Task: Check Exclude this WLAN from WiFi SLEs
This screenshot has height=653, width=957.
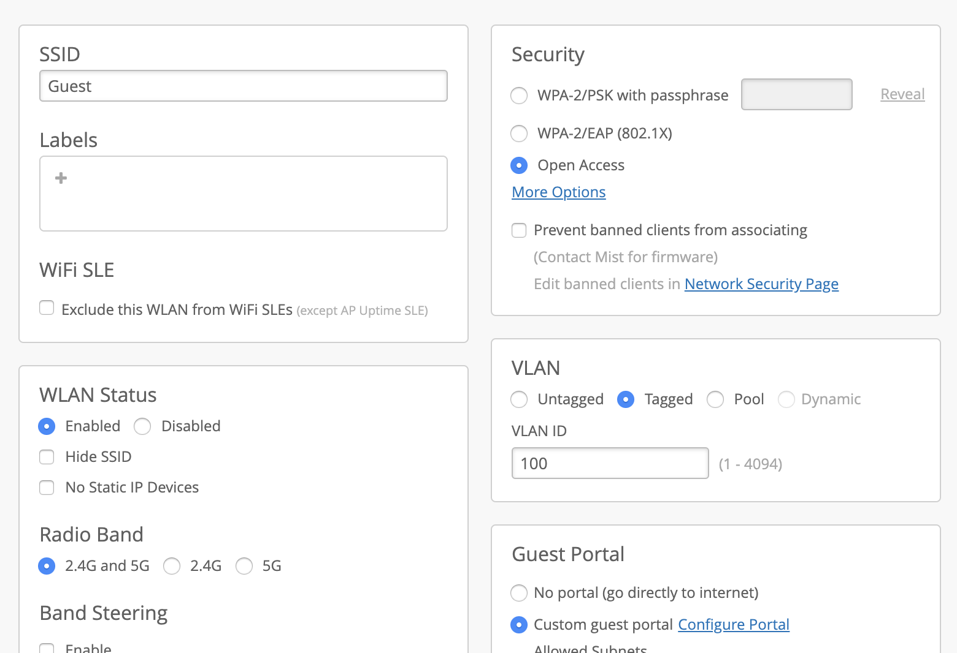Action: click(x=47, y=308)
